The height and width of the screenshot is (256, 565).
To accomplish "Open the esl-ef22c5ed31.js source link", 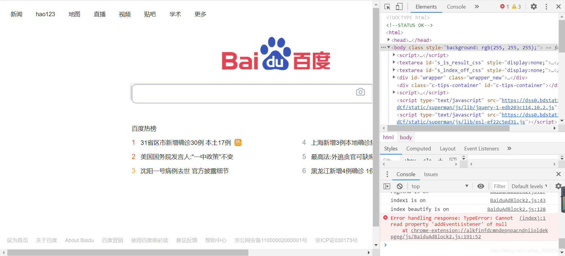I will pos(461,122).
